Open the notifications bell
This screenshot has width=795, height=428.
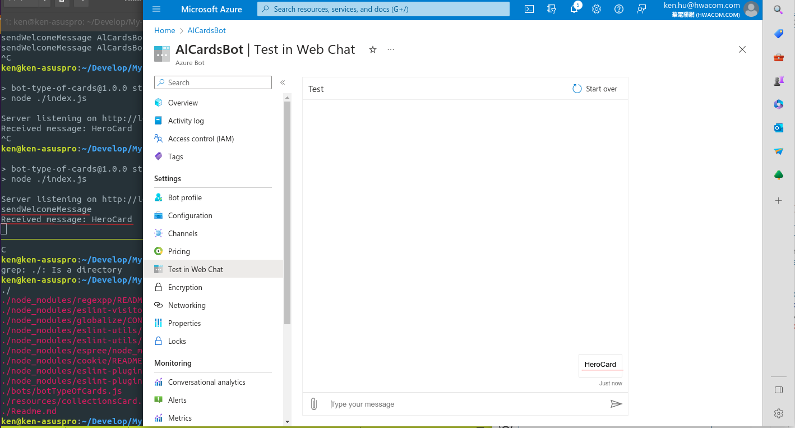(574, 9)
